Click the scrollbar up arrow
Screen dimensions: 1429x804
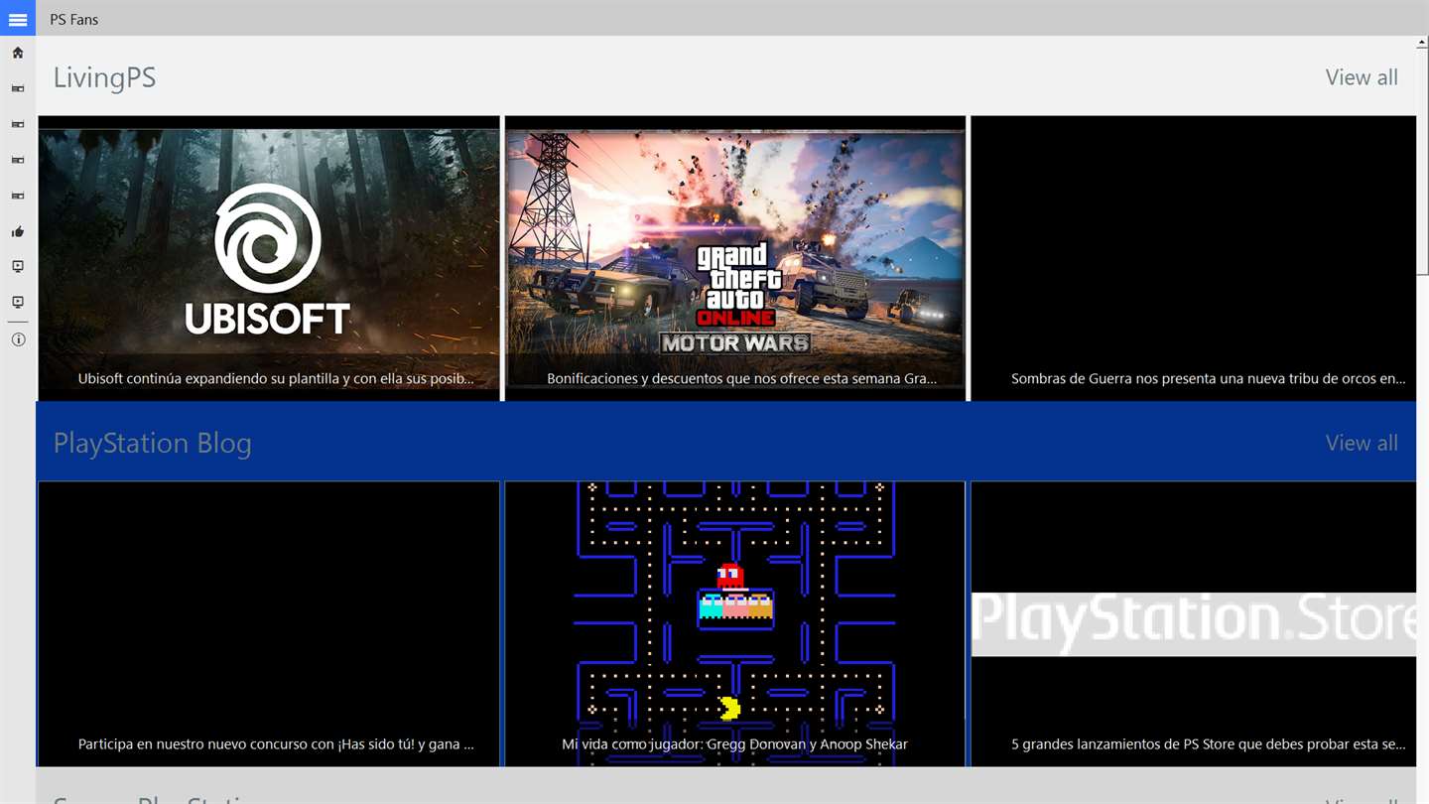point(1422,43)
